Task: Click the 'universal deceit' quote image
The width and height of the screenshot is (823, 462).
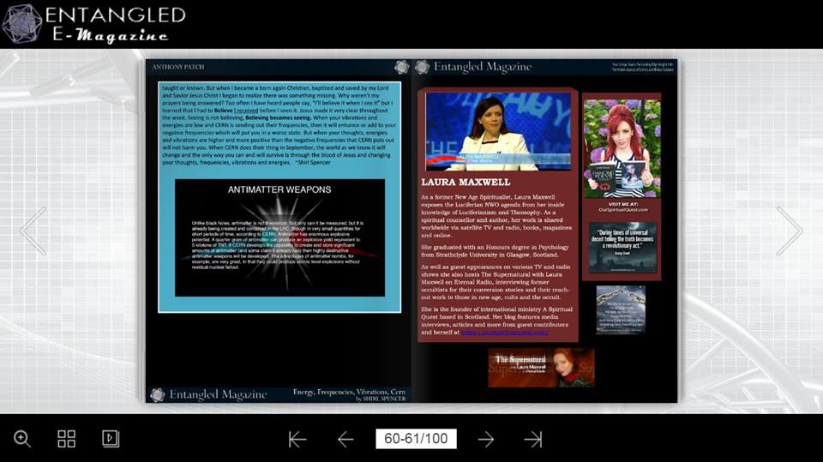Action: (x=622, y=247)
